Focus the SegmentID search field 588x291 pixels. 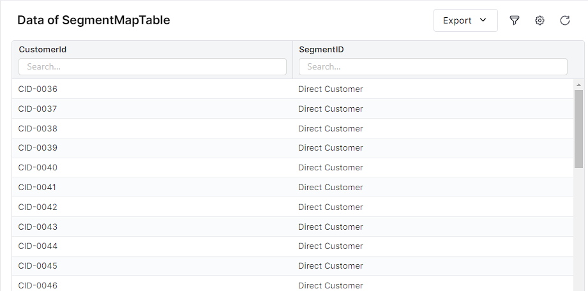pyautogui.click(x=433, y=66)
